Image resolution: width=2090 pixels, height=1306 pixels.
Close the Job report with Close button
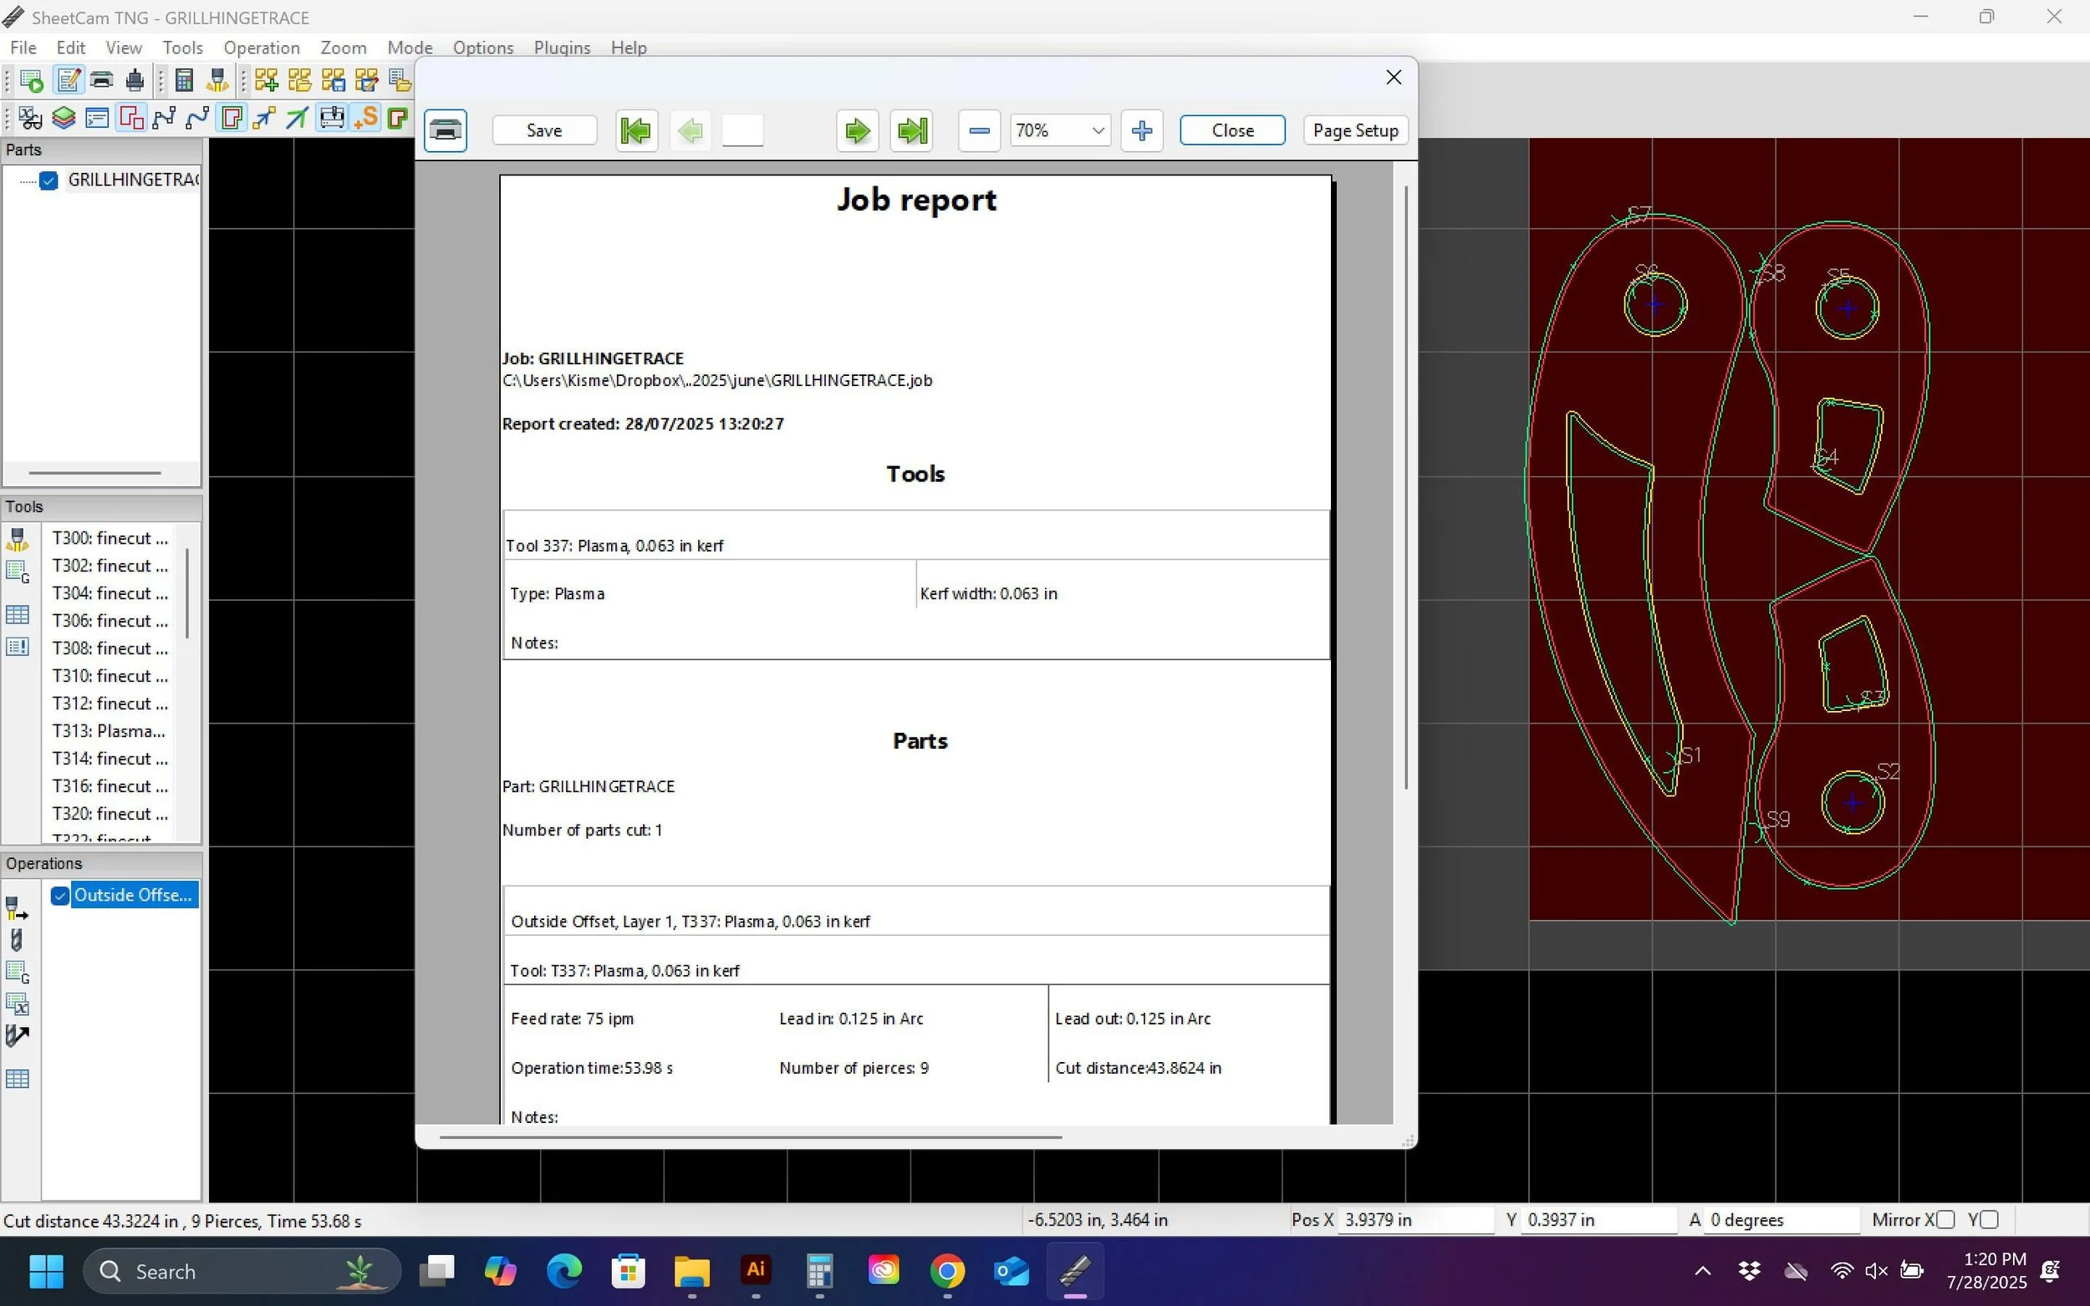1232,130
